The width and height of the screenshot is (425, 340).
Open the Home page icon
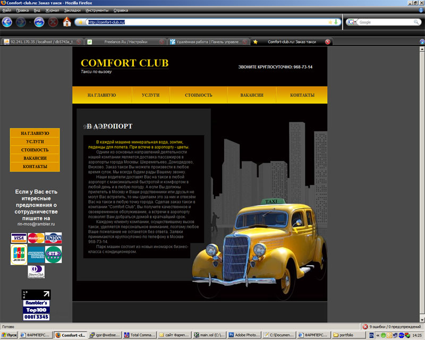pyautogui.click(x=67, y=22)
